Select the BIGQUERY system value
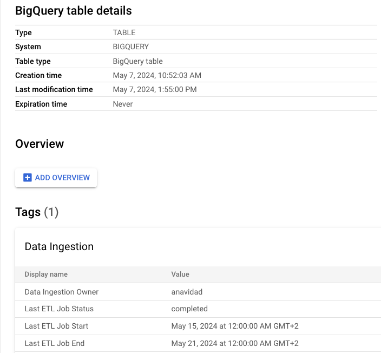The width and height of the screenshot is (381, 353). click(130, 47)
